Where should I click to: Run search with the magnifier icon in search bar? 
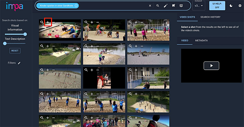[158, 5]
